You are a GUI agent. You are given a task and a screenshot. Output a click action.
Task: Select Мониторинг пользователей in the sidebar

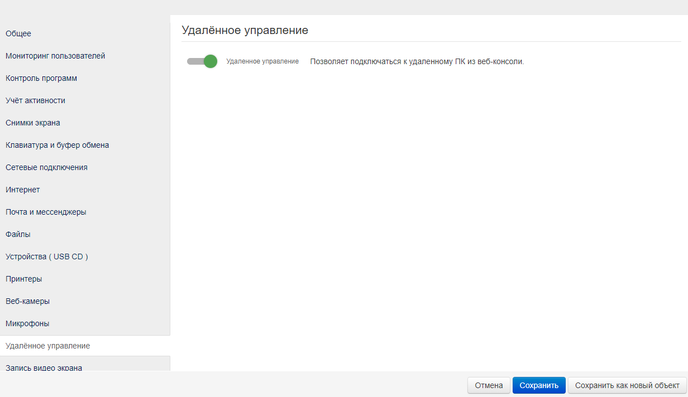coord(55,56)
